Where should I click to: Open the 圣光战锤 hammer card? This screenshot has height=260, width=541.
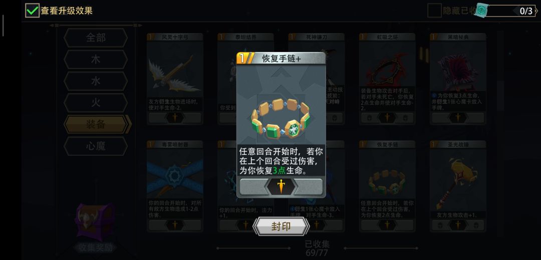(458, 186)
